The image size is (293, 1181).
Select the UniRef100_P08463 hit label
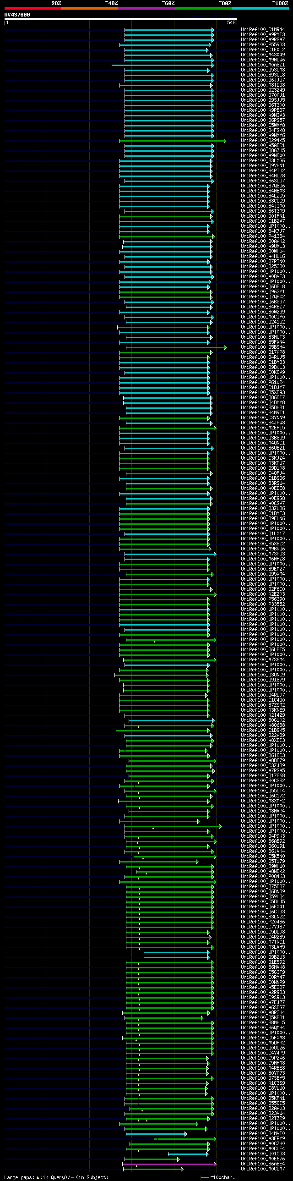pyautogui.click(x=263, y=877)
